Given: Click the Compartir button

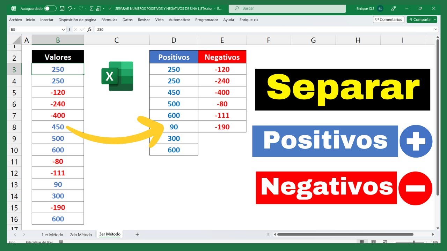Looking at the screenshot, I should click(x=422, y=20).
